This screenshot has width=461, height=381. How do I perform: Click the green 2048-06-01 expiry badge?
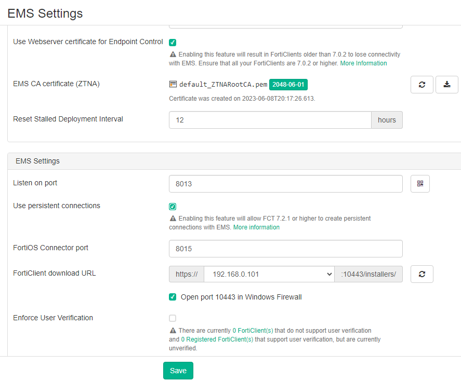[x=288, y=83]
